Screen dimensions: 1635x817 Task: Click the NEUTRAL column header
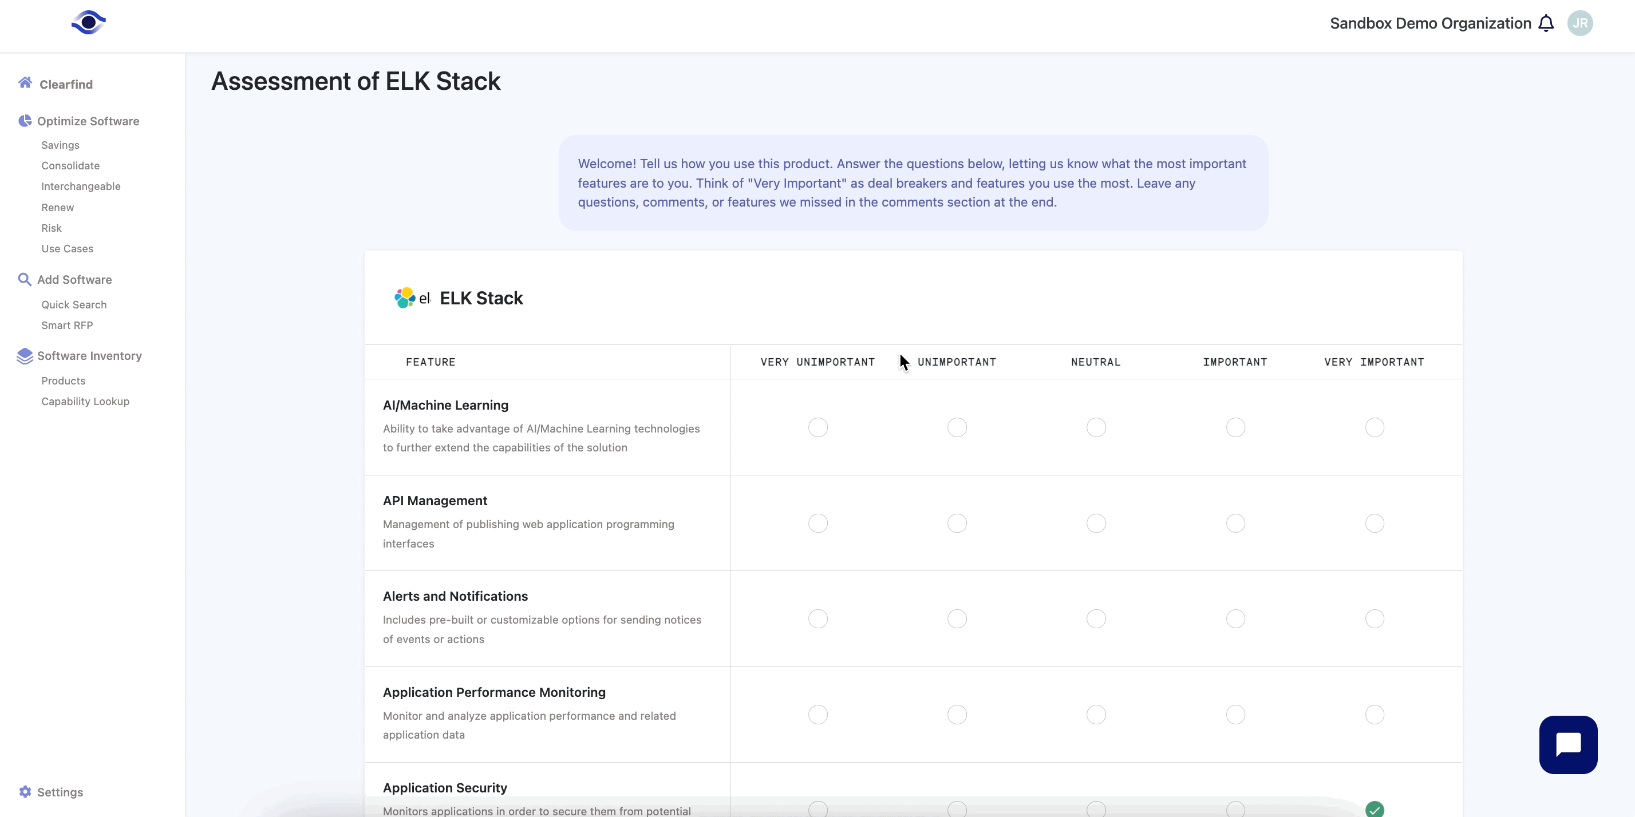pyautogui.click(x=1096, y=362)
